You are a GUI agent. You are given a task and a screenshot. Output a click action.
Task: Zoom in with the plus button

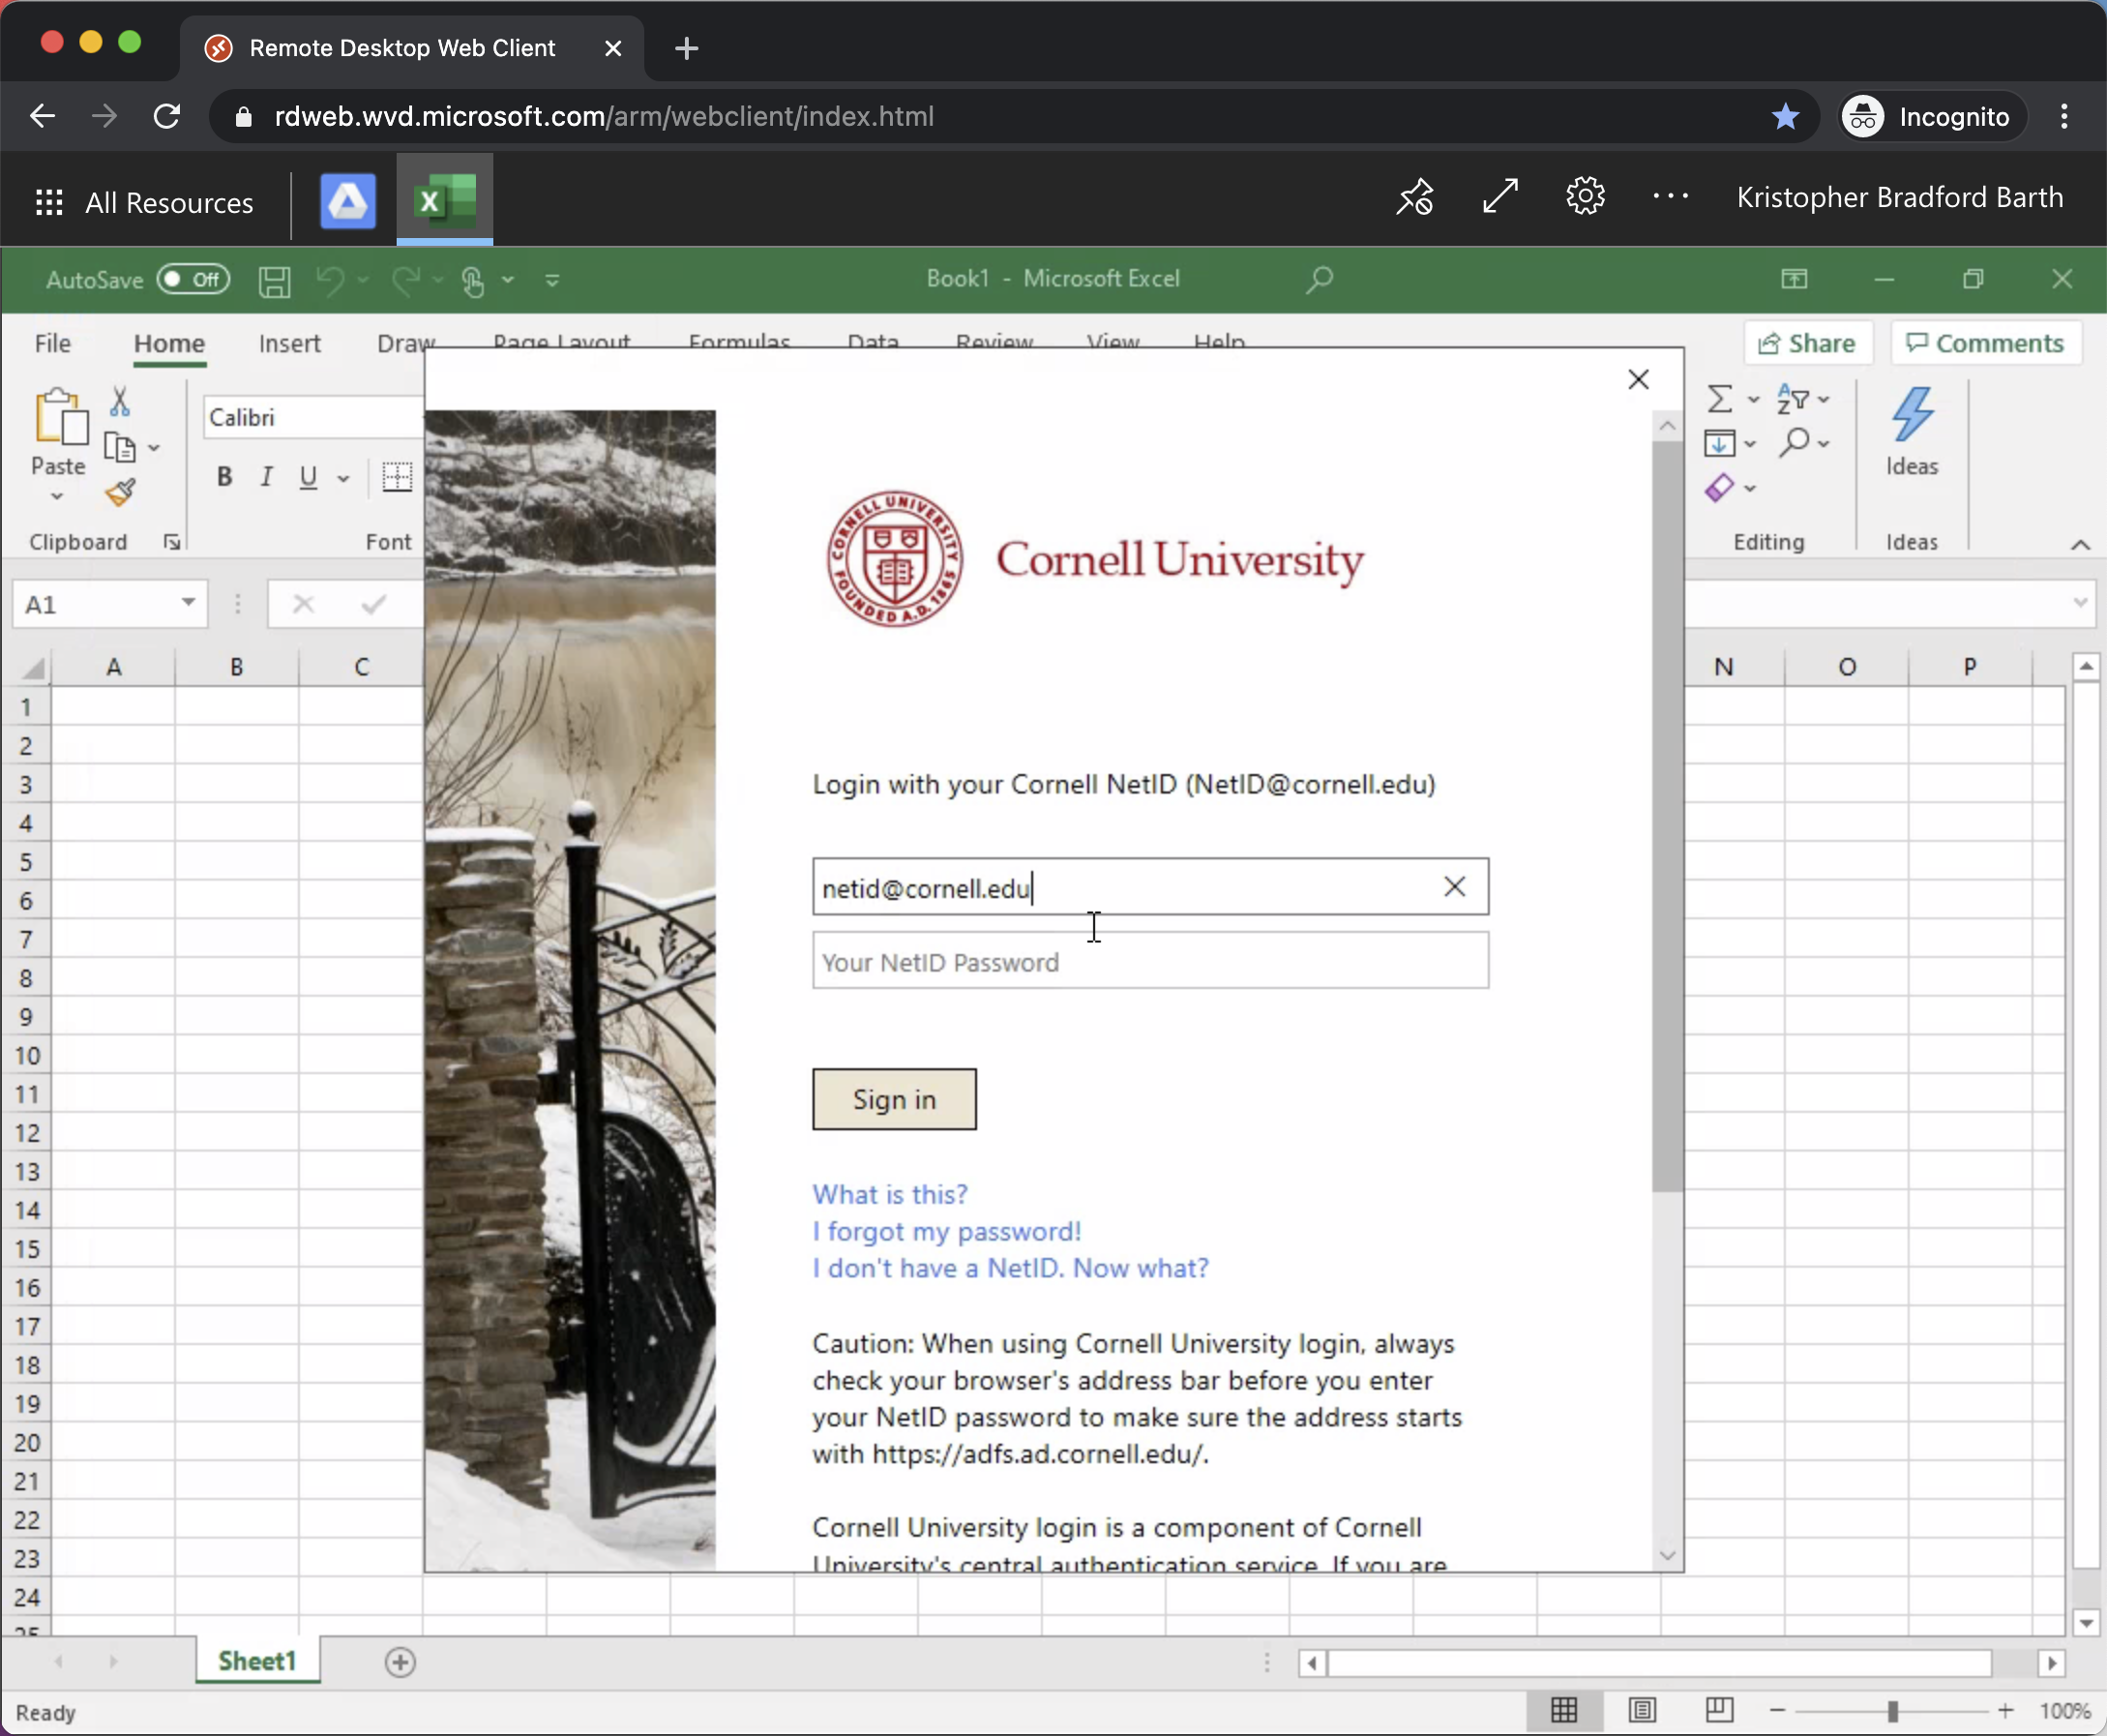coord(2005,1711)
